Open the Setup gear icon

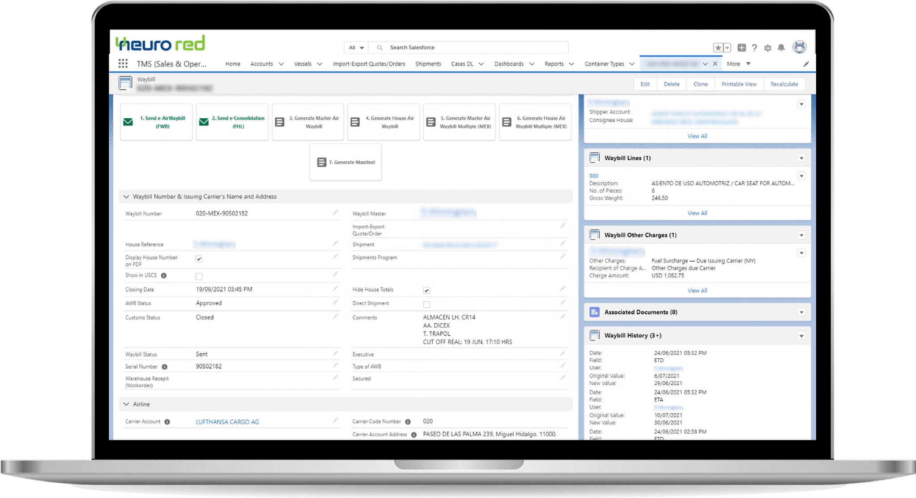[x=768, y=47]
